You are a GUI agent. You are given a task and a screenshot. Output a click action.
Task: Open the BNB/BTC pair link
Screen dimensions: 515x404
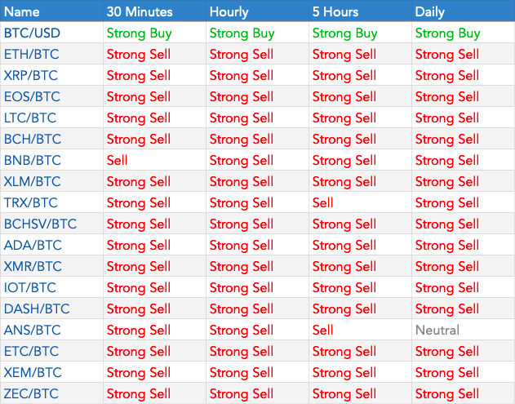32,161
